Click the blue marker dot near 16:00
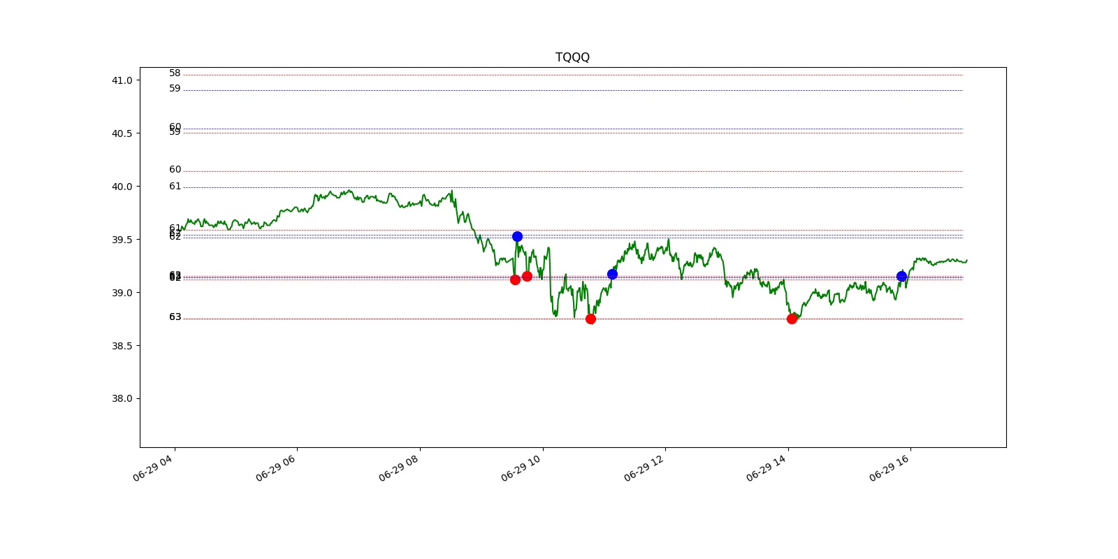The width and height of the screenshot is (1118, 559). coord(901,276)
